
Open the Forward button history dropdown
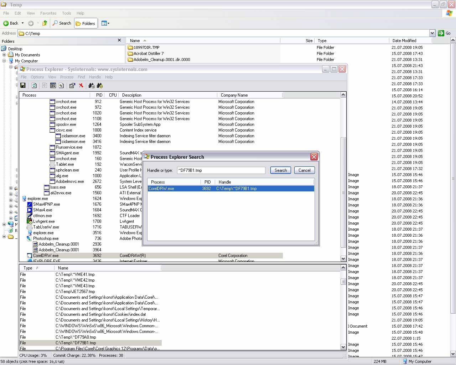[38, 23]
